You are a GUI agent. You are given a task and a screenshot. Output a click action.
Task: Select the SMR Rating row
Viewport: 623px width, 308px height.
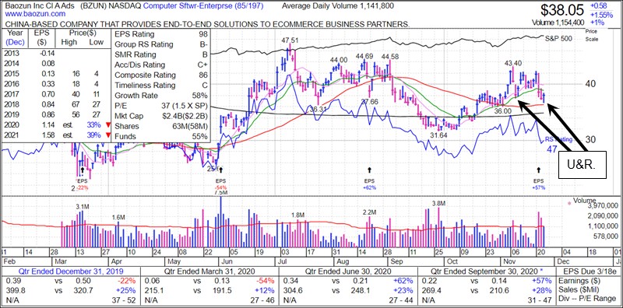click(x=161, y=54)
